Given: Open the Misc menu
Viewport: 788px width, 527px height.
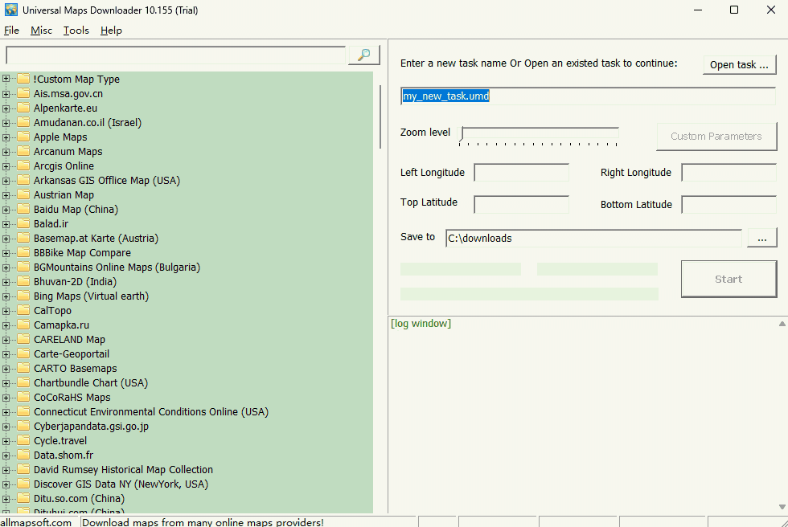Looking at the screenshot, I should point(41,31).
